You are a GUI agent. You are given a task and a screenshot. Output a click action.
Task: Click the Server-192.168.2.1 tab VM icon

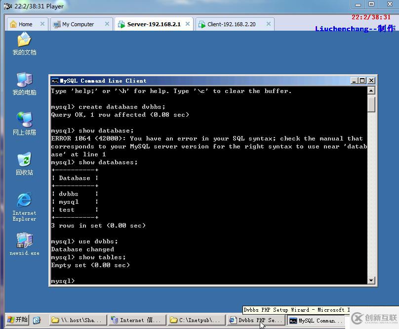pyautogui.click(x=121, y=24)
